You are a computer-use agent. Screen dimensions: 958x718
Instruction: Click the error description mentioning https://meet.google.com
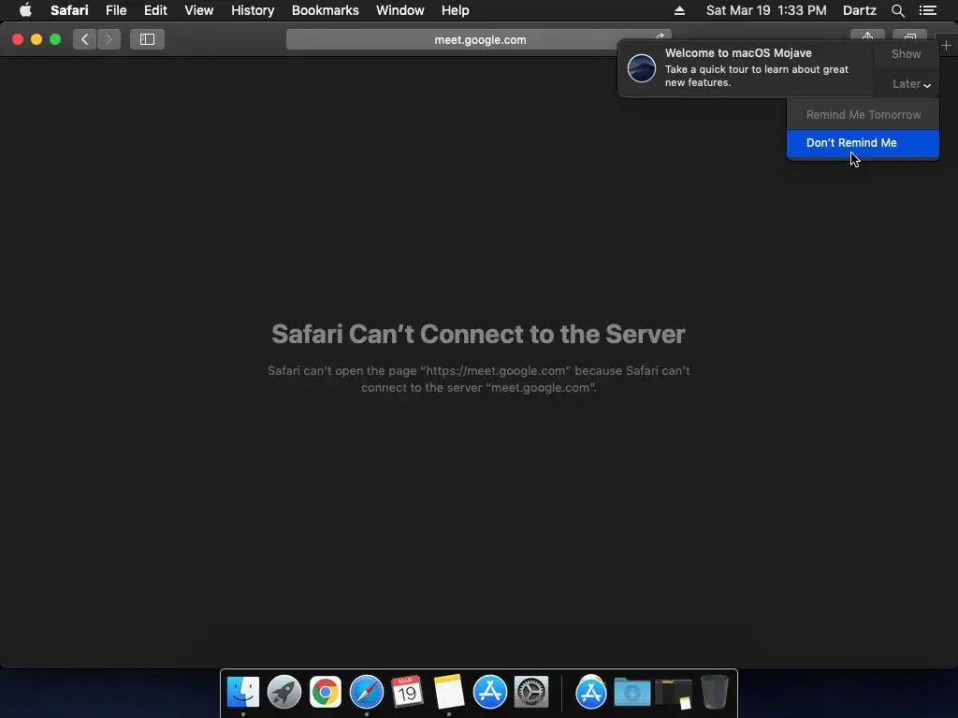[478, 380]
